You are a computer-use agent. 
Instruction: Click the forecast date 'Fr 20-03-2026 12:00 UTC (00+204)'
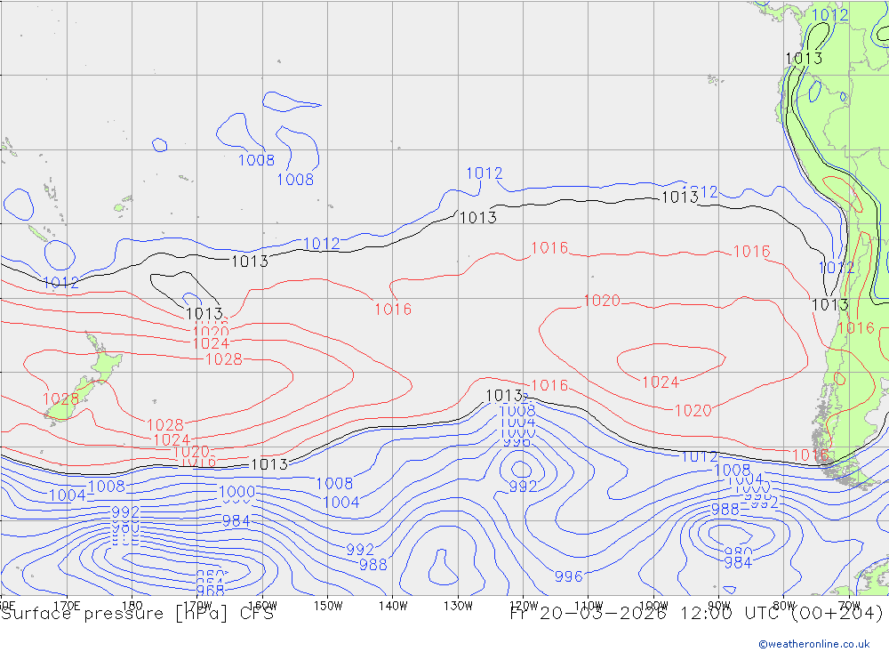(697, 614)
